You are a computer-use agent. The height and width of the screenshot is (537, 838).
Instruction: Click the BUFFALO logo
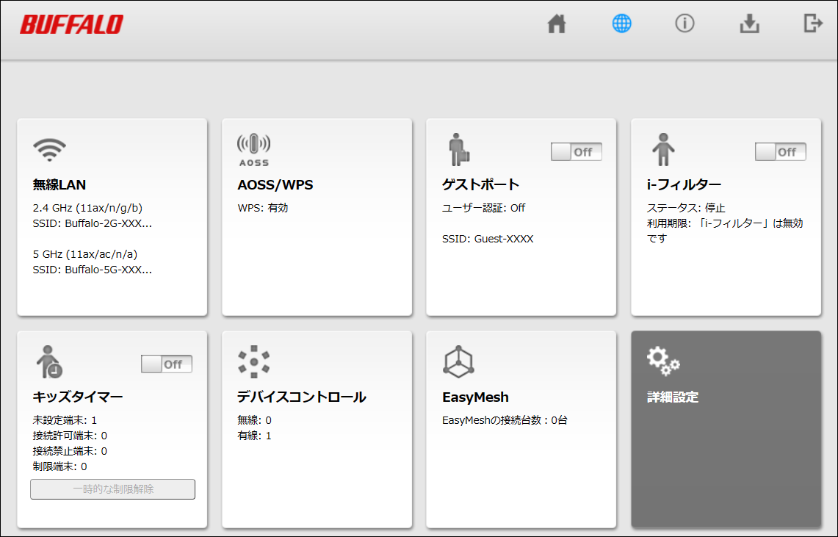(72, 24)
